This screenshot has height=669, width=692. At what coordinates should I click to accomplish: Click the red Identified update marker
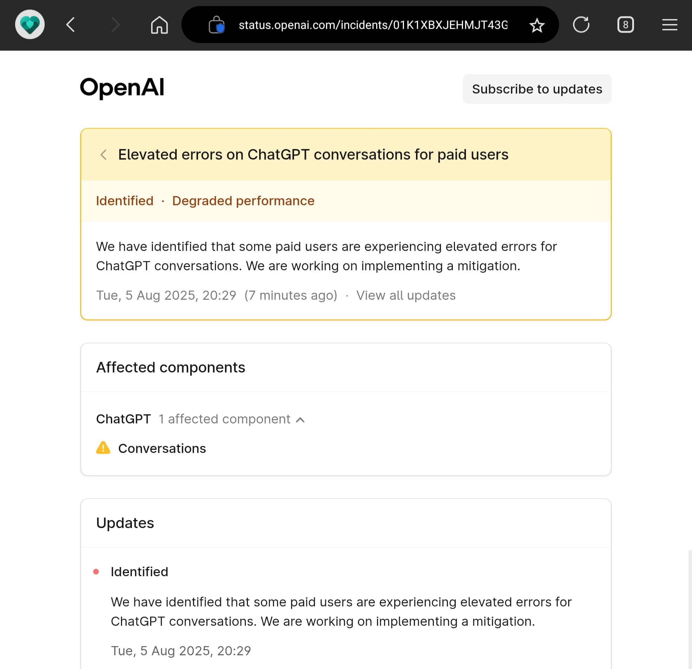click(x=96, y=572)
